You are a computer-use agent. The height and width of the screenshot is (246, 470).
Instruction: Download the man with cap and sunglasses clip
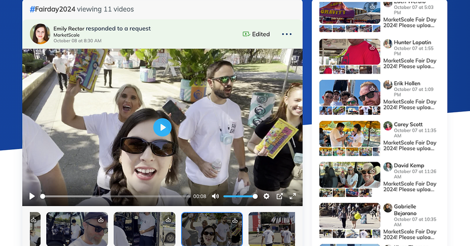click(x=101, y=219)
